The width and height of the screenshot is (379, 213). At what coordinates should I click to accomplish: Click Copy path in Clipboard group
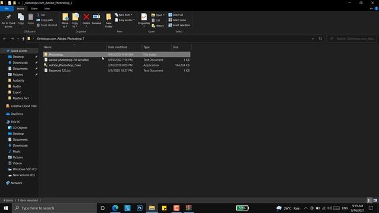click(45, 20)
